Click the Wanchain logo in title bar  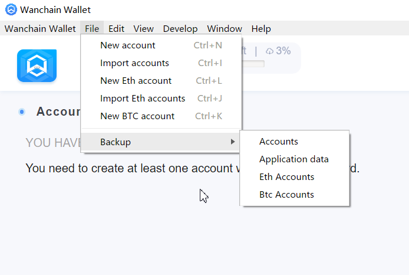pyautogui.click(x=11, y=9)
